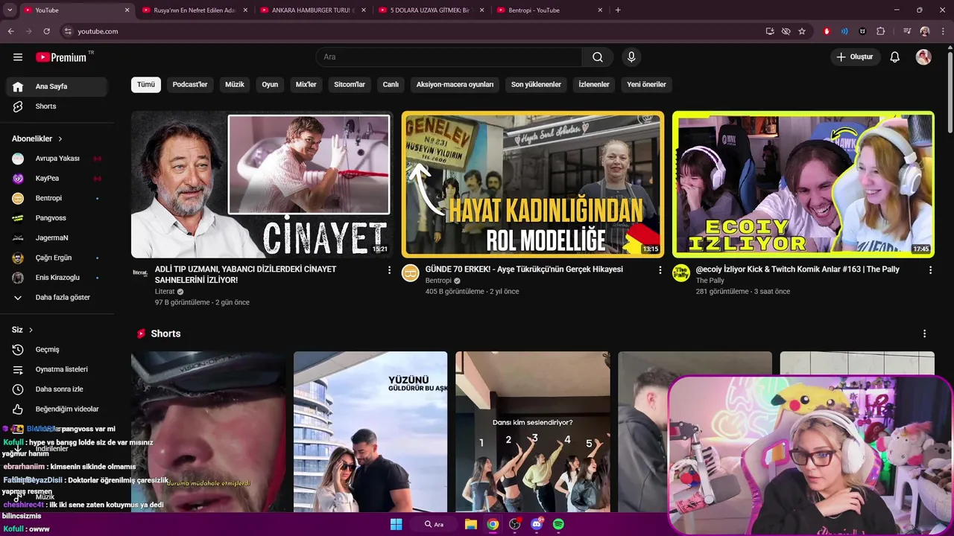The image size is (954, 536).
Task: Open OBS Studio from the taskbar
Action: [514, 524]
